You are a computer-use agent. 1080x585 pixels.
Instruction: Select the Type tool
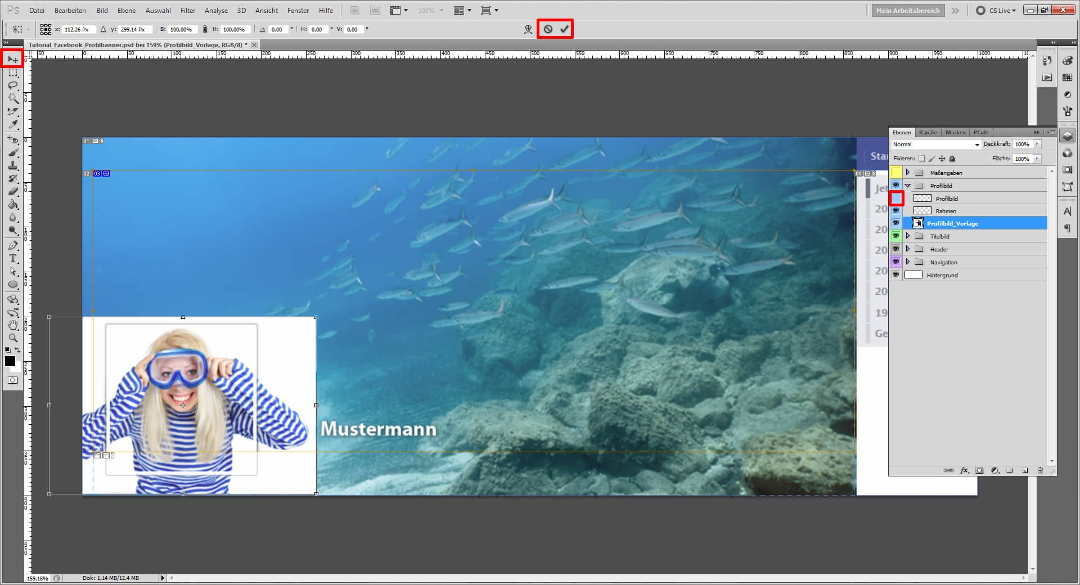12,259
